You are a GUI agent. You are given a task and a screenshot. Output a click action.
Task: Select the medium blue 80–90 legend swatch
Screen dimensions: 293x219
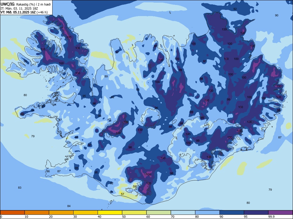(207, 213)
